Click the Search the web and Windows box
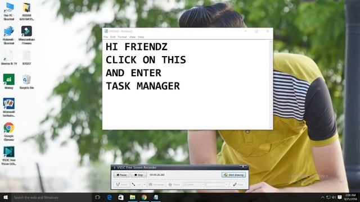The height and width of the screenshot is (202, 360). 51,197
